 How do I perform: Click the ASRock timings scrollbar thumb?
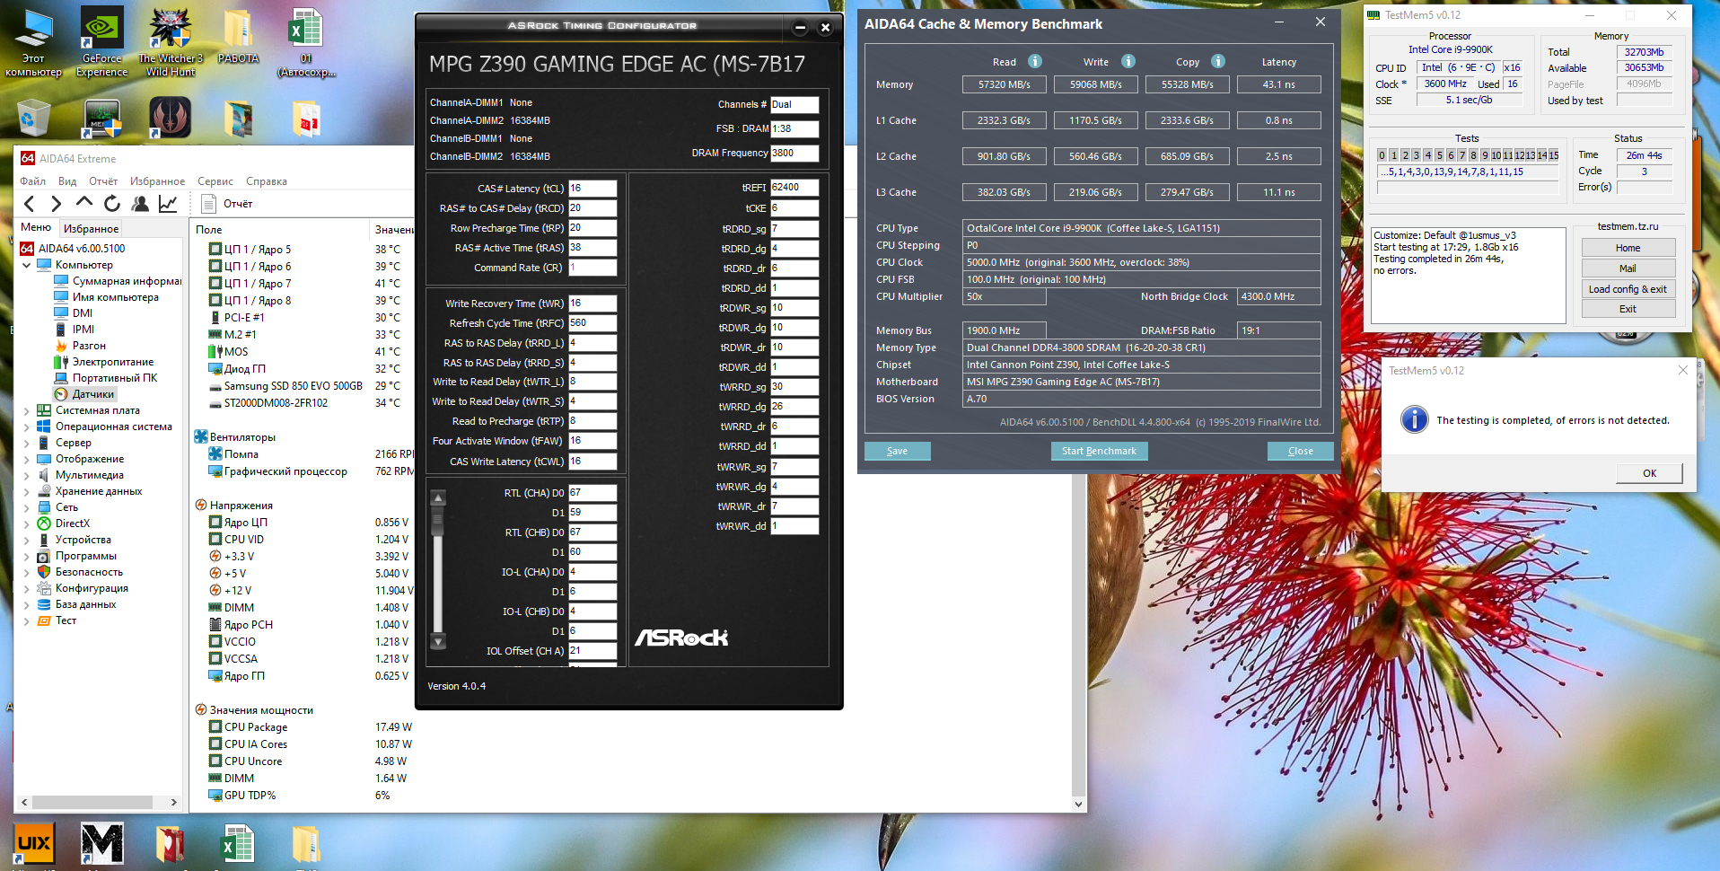[438, 522]
